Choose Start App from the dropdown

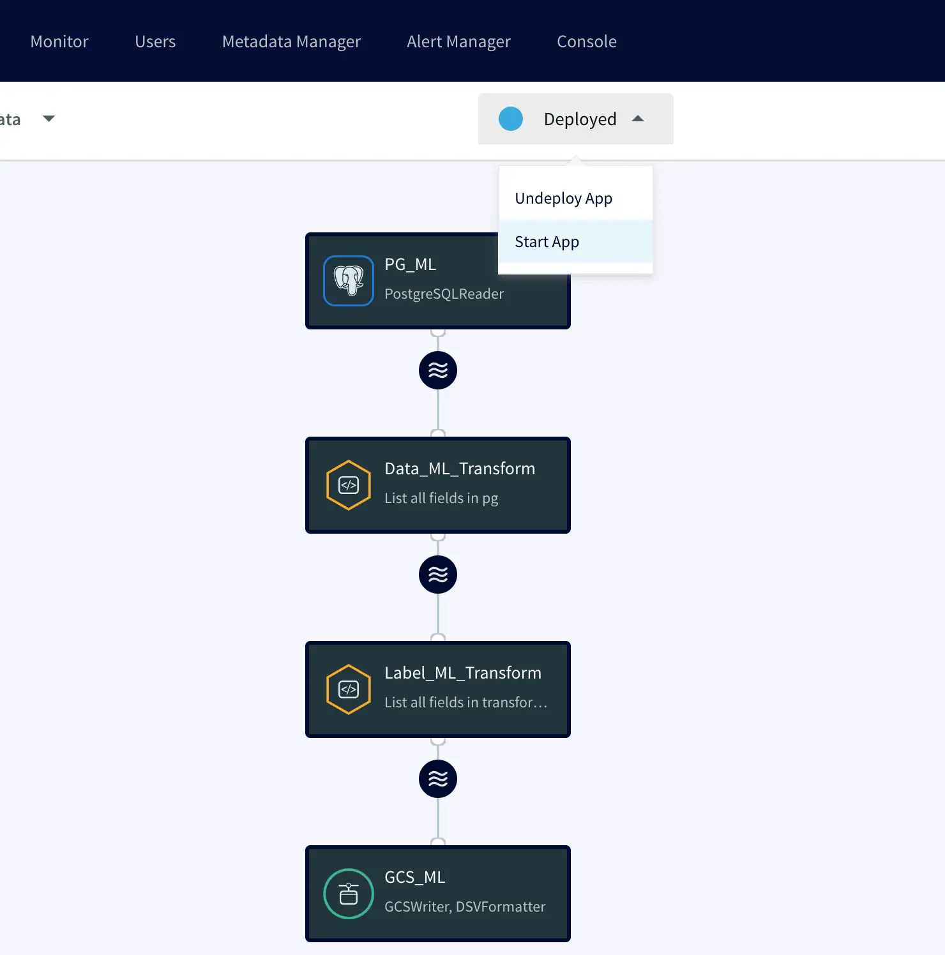[x=547, y=242]
